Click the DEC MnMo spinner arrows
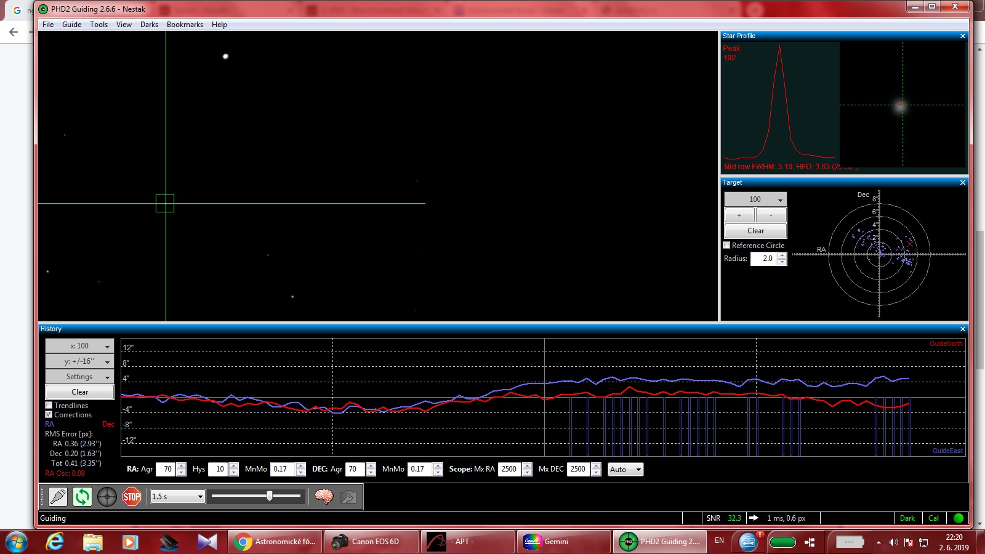The image size is (985, 554). pos(438,469)
